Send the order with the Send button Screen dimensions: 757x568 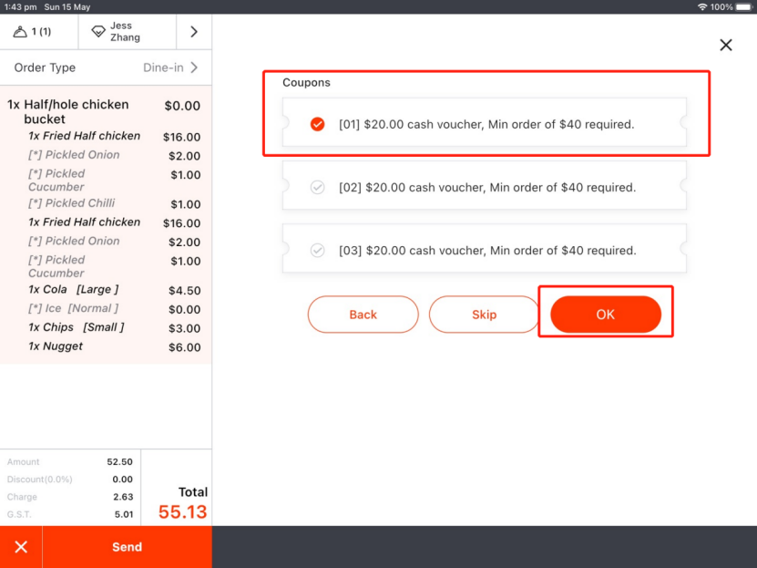click(127, 547)
